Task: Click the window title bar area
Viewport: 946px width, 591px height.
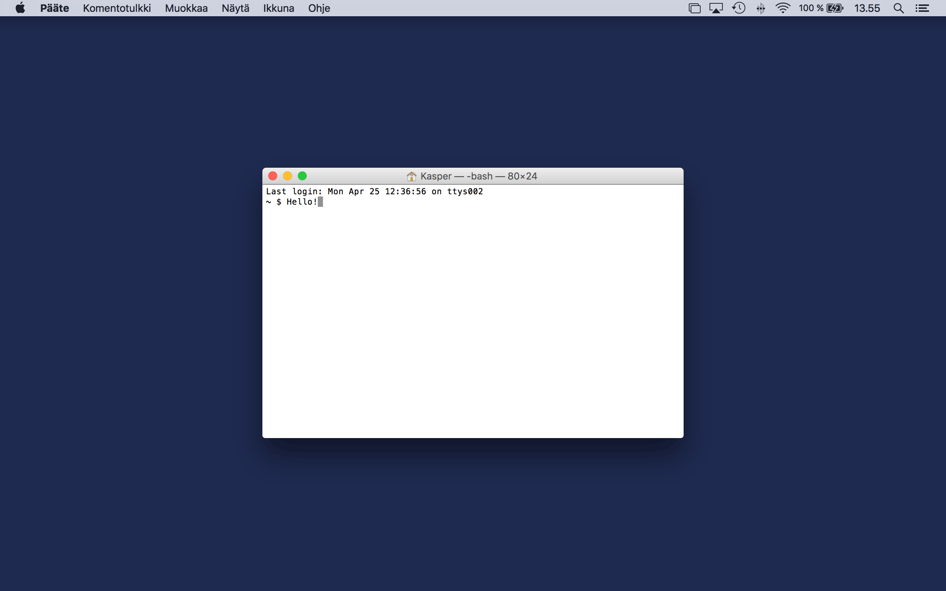Action: (x=473, y=176)
